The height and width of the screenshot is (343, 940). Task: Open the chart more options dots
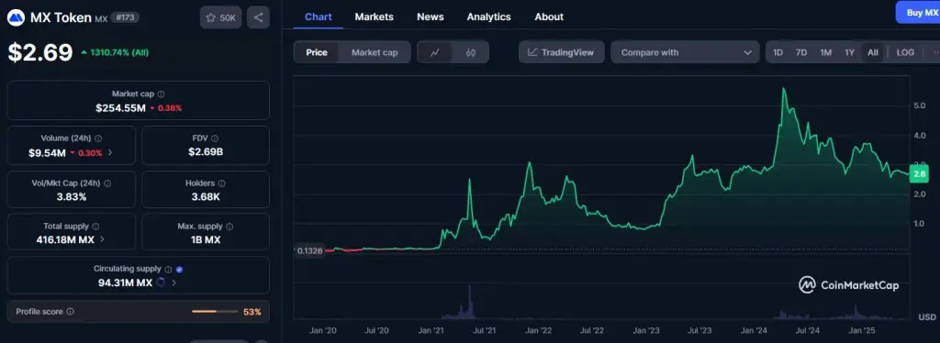pyautogui.click(x=935, y=52)
